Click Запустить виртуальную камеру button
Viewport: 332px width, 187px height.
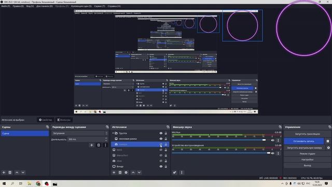click(x=305, y=148)
